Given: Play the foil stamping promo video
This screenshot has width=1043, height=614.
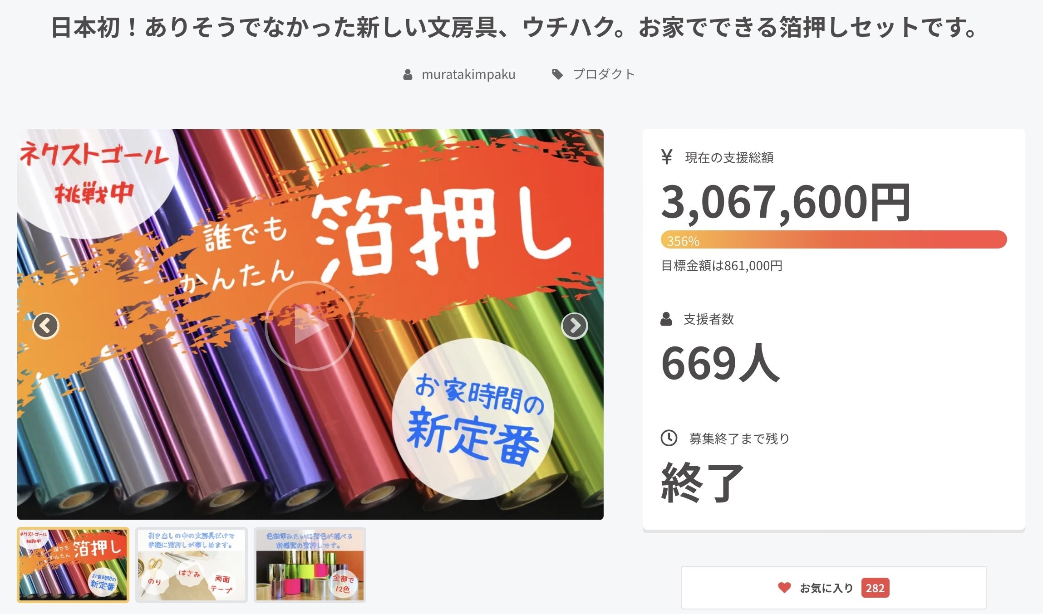Looking at the screenshot, I should pos(310,326).
